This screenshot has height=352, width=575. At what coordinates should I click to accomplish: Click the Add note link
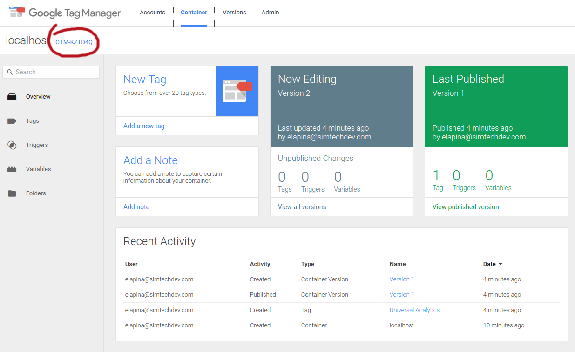point(136,207)
